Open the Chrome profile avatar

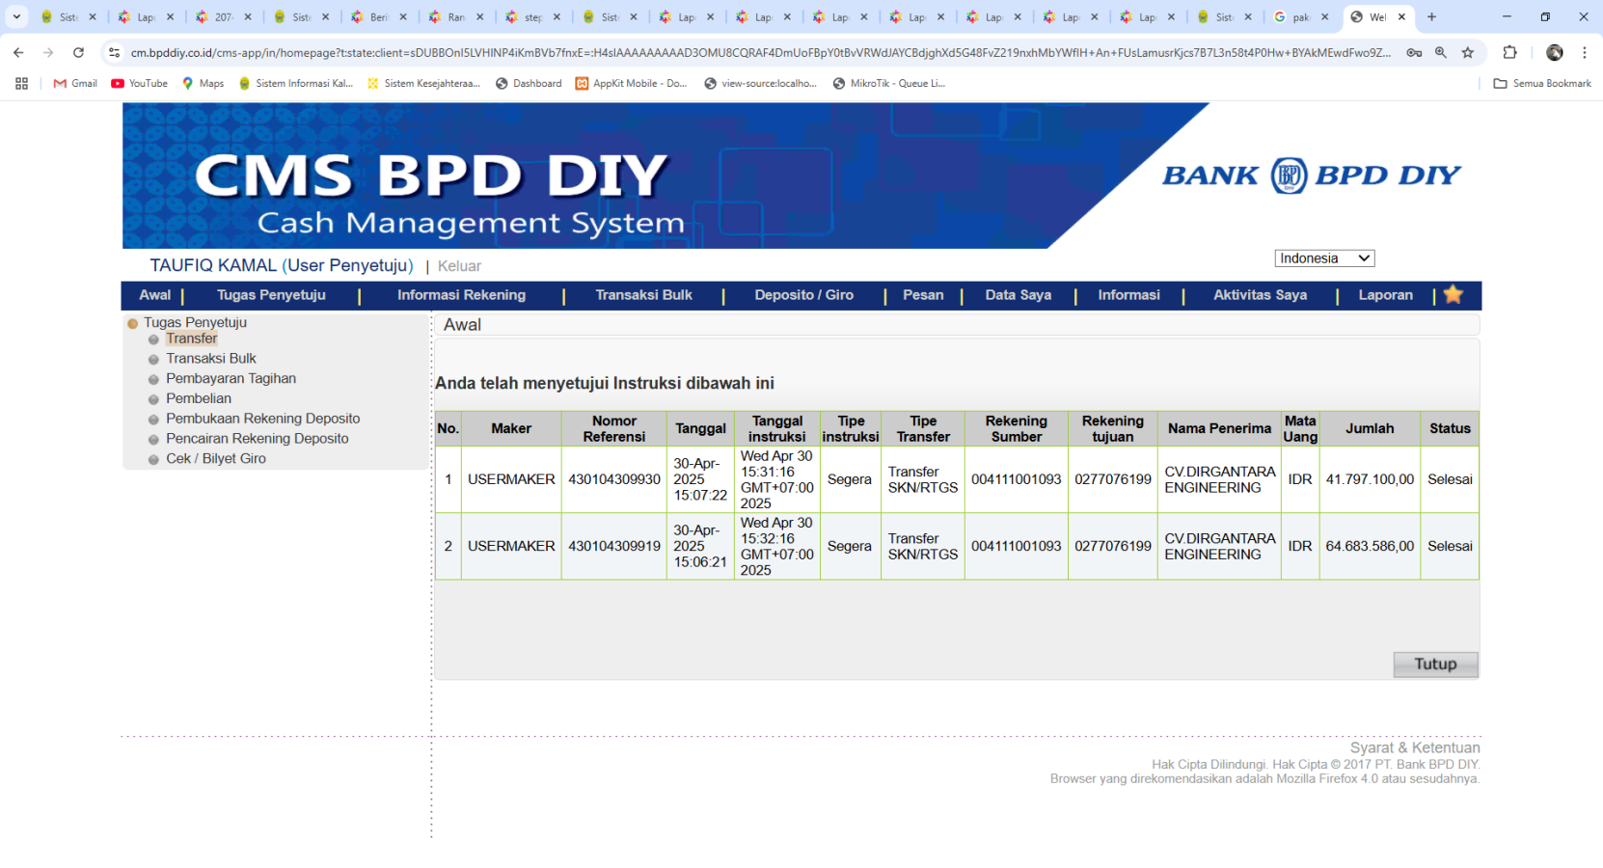[1555, 53]
